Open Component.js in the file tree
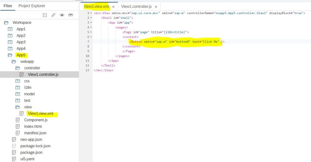Screen dimensions: 311x162 point(36,120)
